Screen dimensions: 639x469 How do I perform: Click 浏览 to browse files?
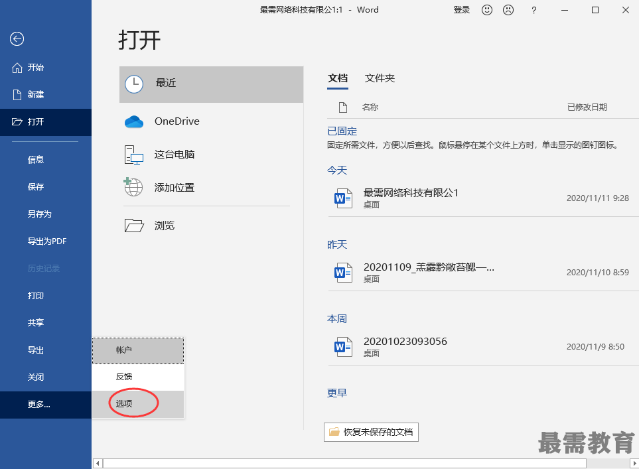click(211, 226)
